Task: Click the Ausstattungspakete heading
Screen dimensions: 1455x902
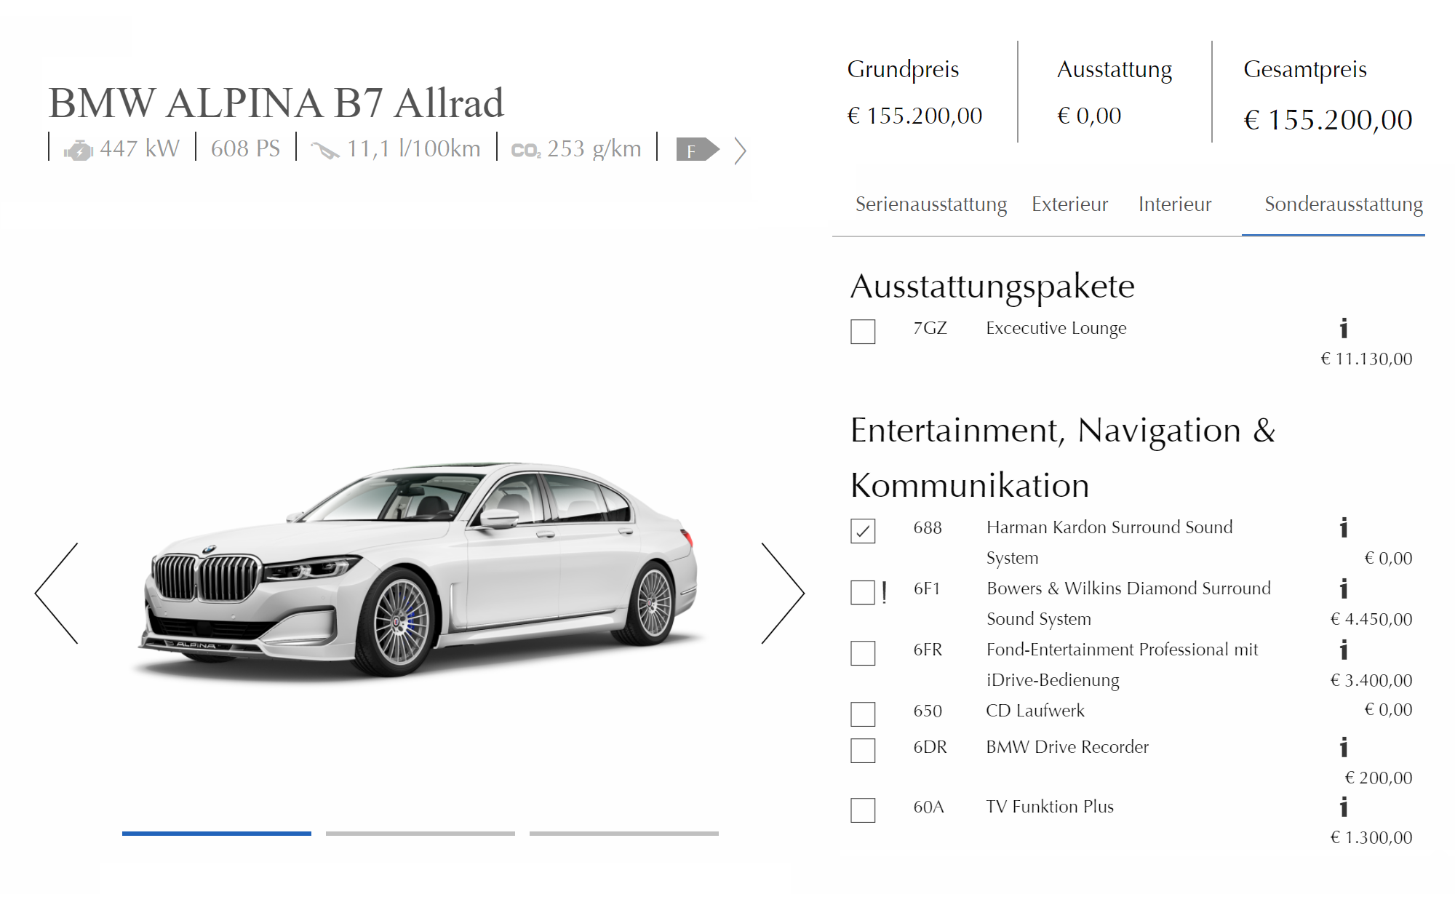Action: coord(992,287)
